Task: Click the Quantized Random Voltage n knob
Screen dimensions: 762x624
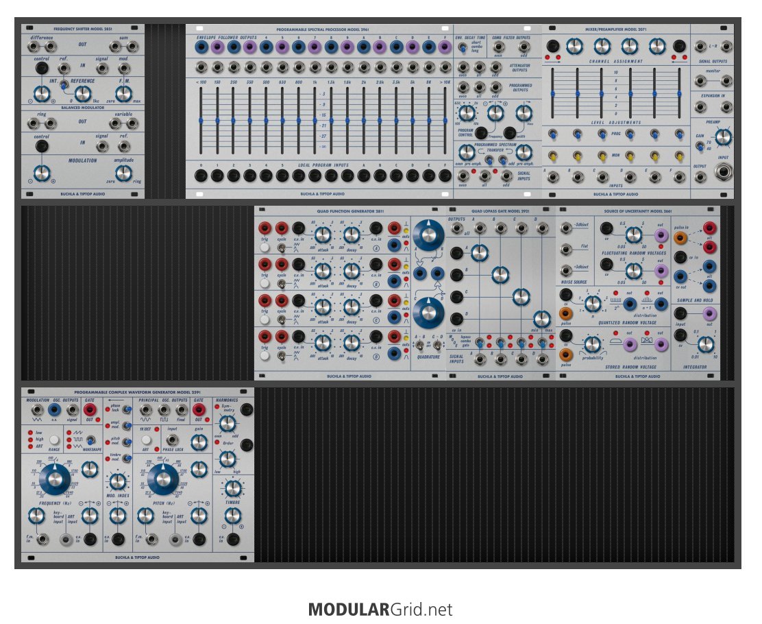Action: tap(592, 304)
